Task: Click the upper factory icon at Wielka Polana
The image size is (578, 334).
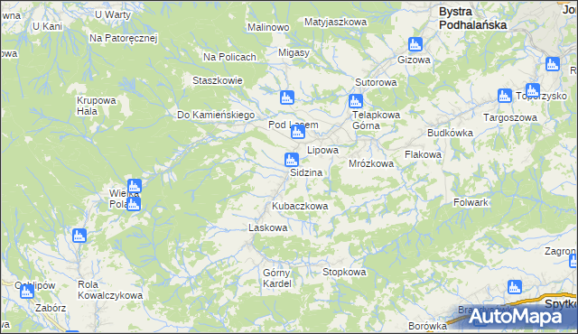Action: tap(135, 186)
